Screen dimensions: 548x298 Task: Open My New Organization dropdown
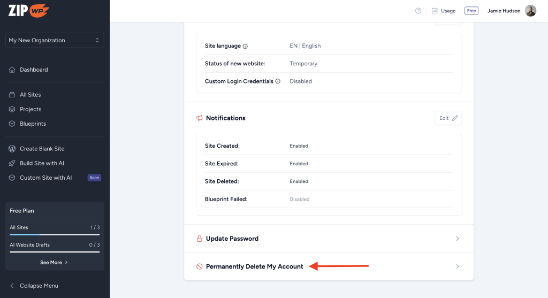pos(55,40)
